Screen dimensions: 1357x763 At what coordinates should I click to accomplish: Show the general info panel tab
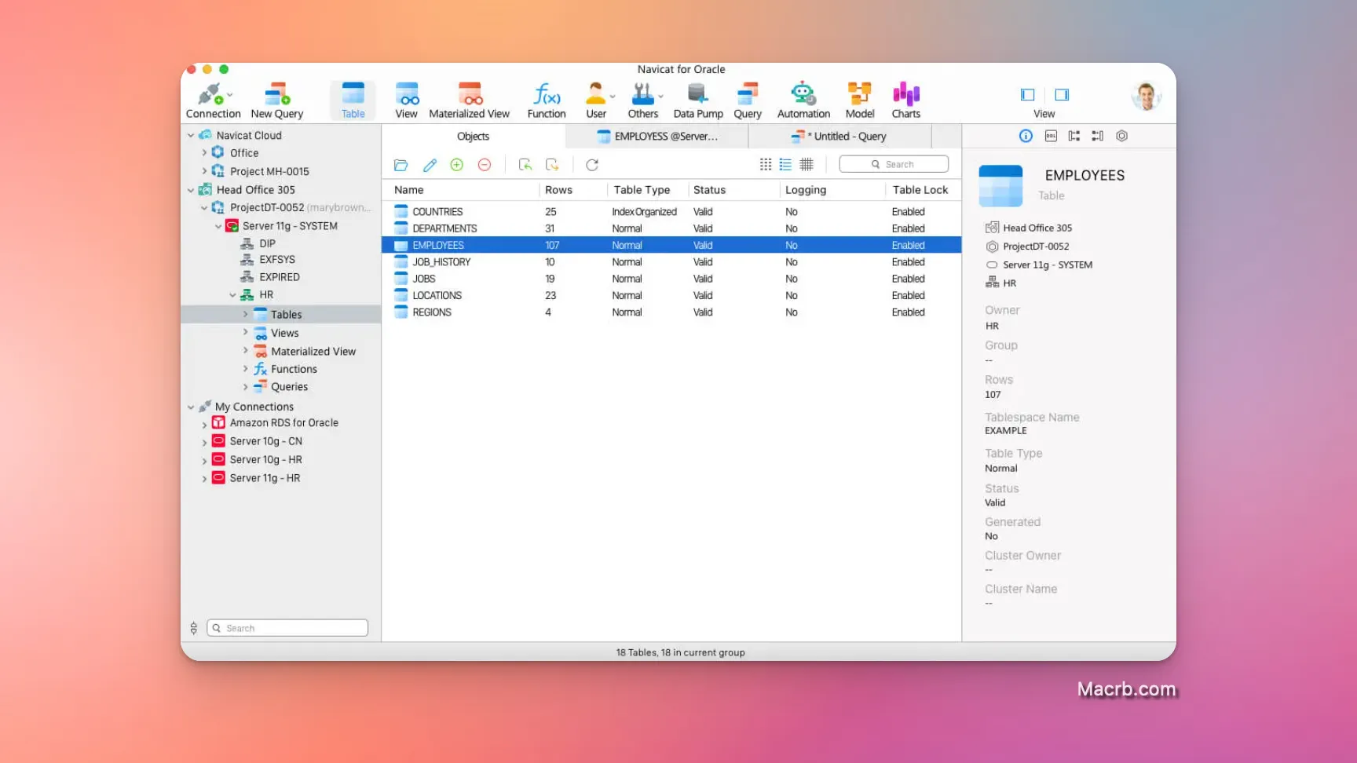click(1026, 136)
